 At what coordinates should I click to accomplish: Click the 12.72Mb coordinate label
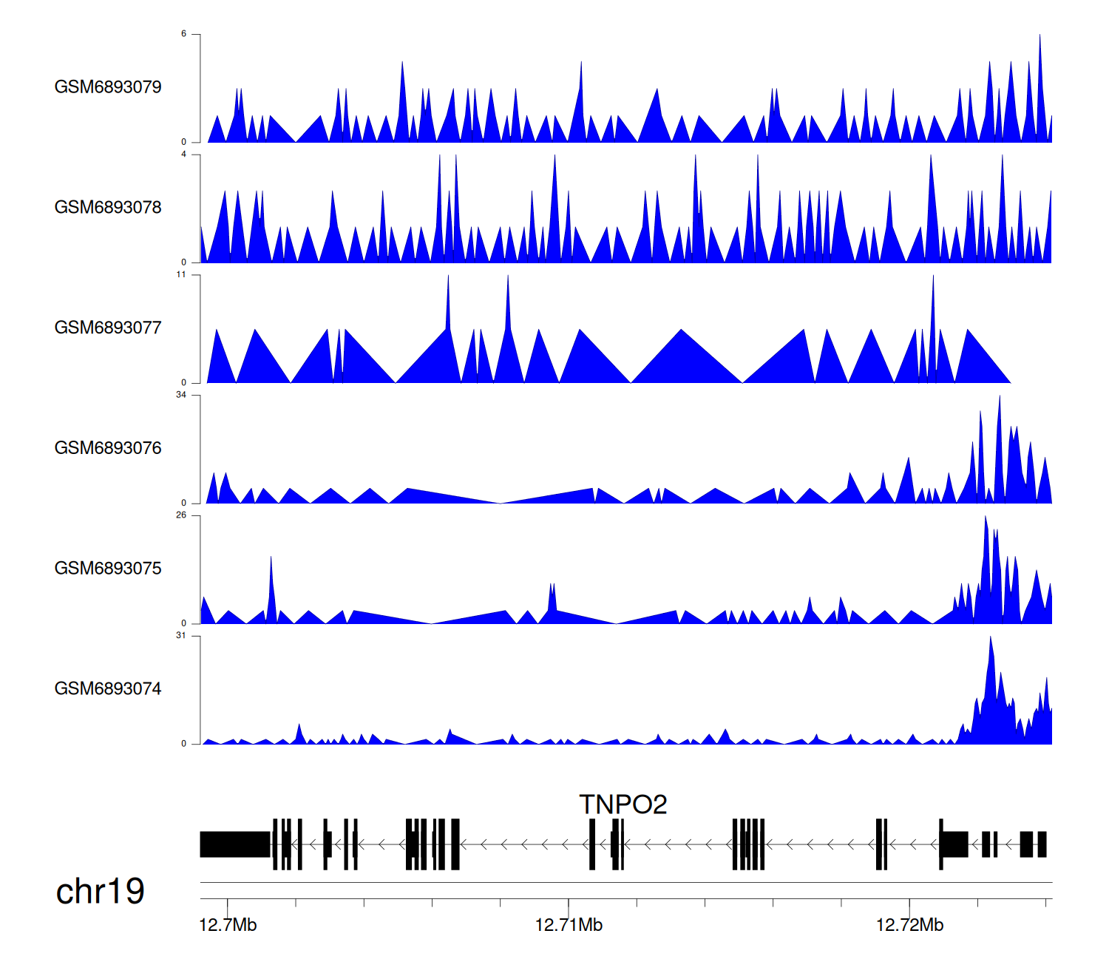(x=909, y=926)
